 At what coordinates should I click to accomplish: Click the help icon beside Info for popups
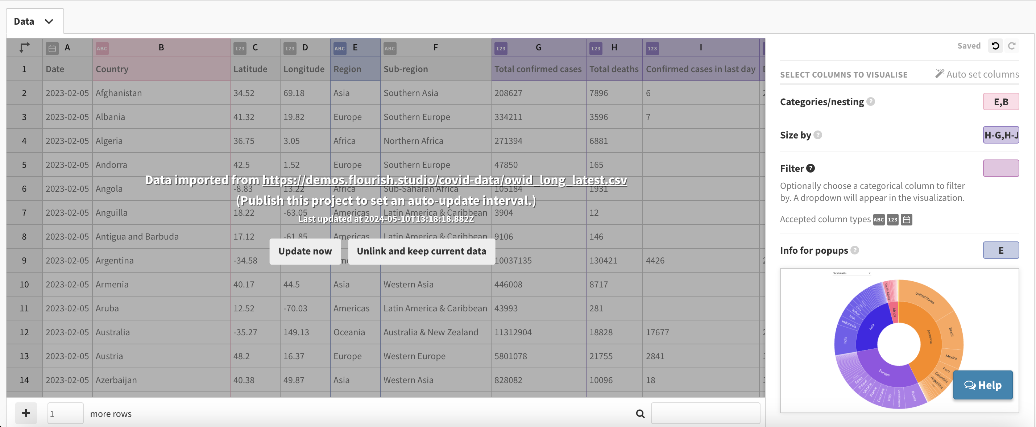[855, 250]
